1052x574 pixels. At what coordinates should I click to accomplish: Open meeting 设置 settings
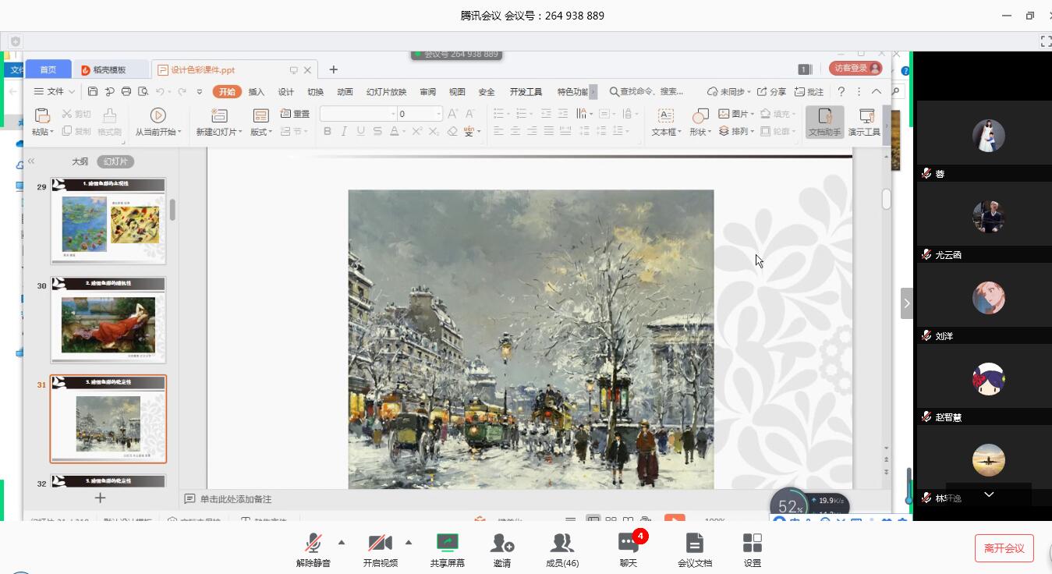753,549
